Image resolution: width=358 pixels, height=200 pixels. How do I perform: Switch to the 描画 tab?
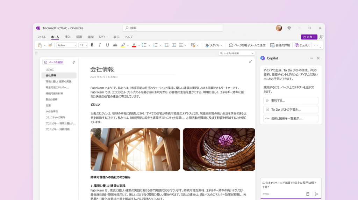click(79, 37)
